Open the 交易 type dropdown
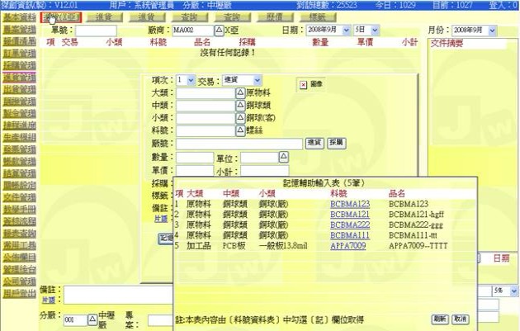The height and width of the screenshot is (331, 520). [x=258, y=80]
